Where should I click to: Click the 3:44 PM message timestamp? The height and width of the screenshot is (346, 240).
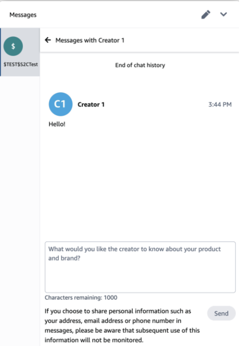(220, 104)
